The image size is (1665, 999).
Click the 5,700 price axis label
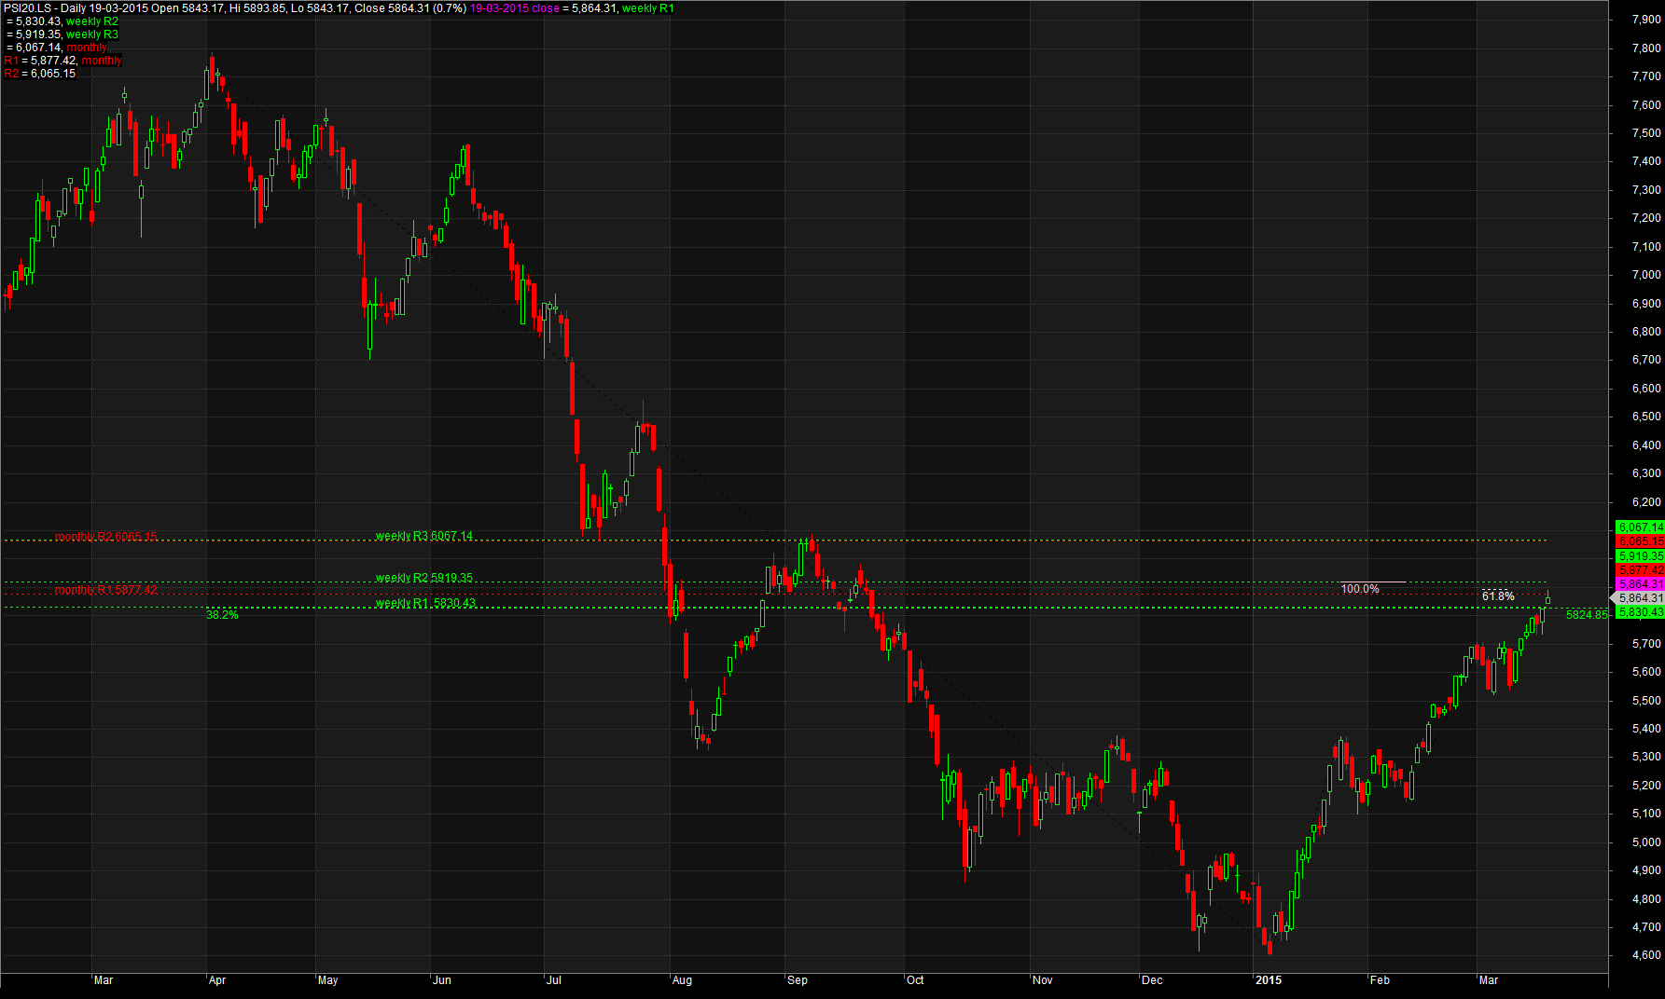[1646, 644]
